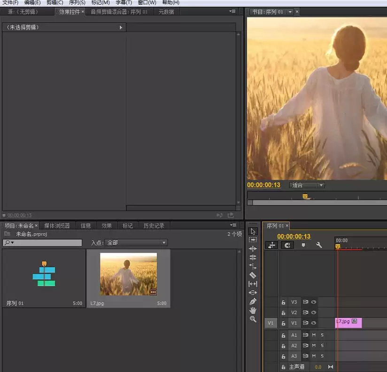Select the Zoom magnifier tool
This screenshot has width=387, height=372.
click(253, 319)
